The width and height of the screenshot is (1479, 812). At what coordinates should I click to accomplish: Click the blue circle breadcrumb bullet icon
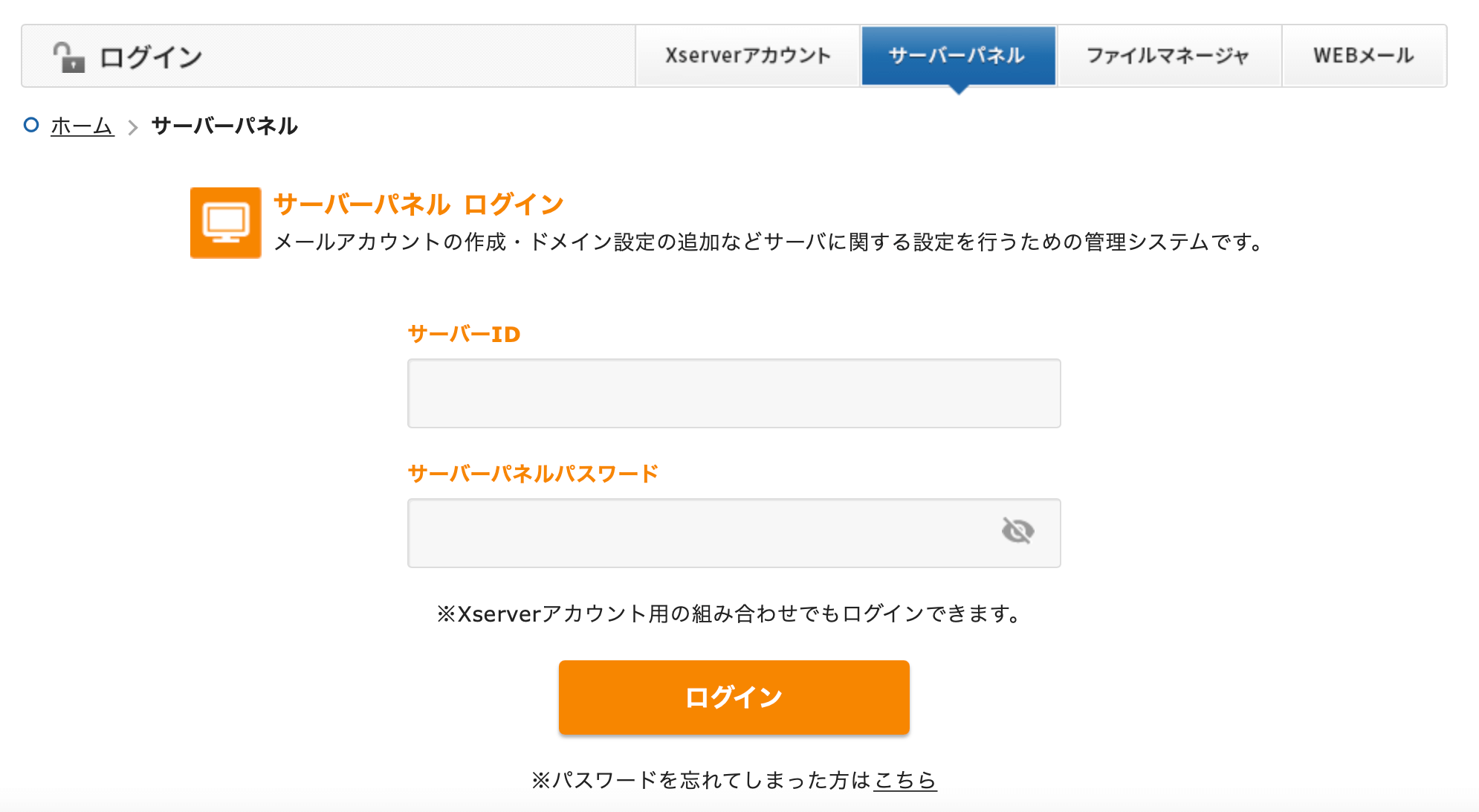coord(31,125)
